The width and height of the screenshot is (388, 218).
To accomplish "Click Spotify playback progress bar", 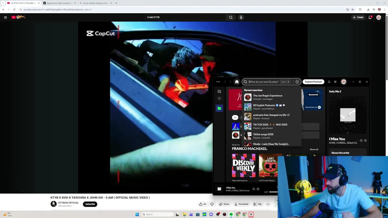I will (x=273, y=192).
